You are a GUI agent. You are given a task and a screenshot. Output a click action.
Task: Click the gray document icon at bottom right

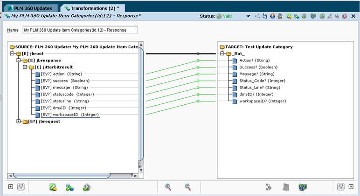pos(285,187)
